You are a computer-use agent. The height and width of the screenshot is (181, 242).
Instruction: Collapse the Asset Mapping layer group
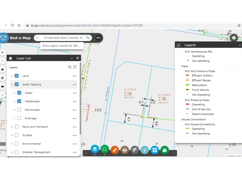[x=12, y=84]
